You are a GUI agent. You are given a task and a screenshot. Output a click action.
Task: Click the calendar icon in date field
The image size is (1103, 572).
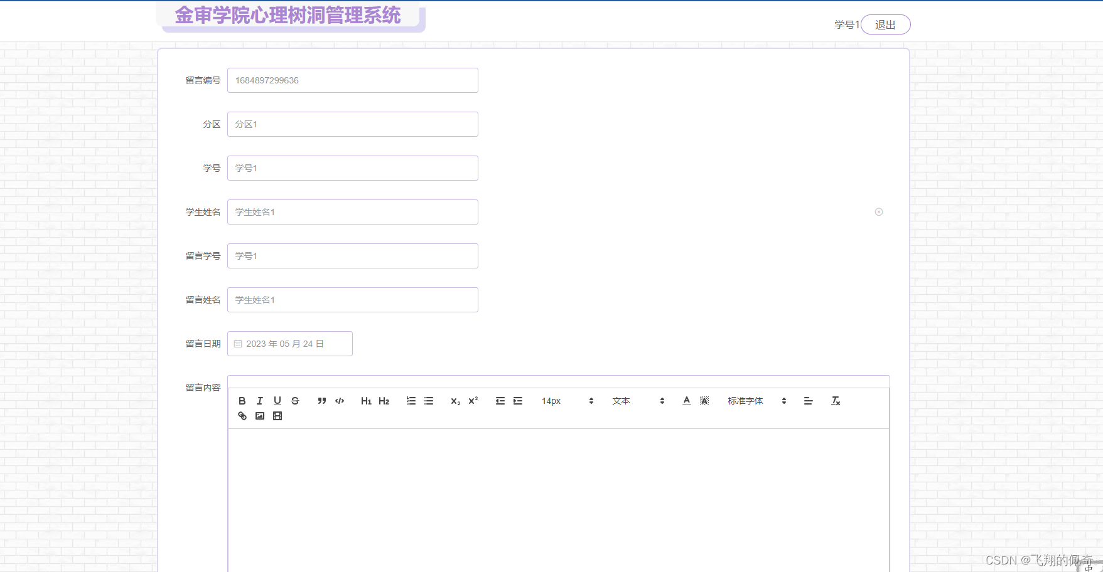(238, 344)
